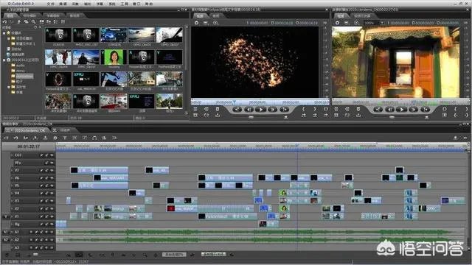Click the zoom magnifier icon in source viewer toolbar
Screen dimensions: 472x265
click(x=215, y=23)
